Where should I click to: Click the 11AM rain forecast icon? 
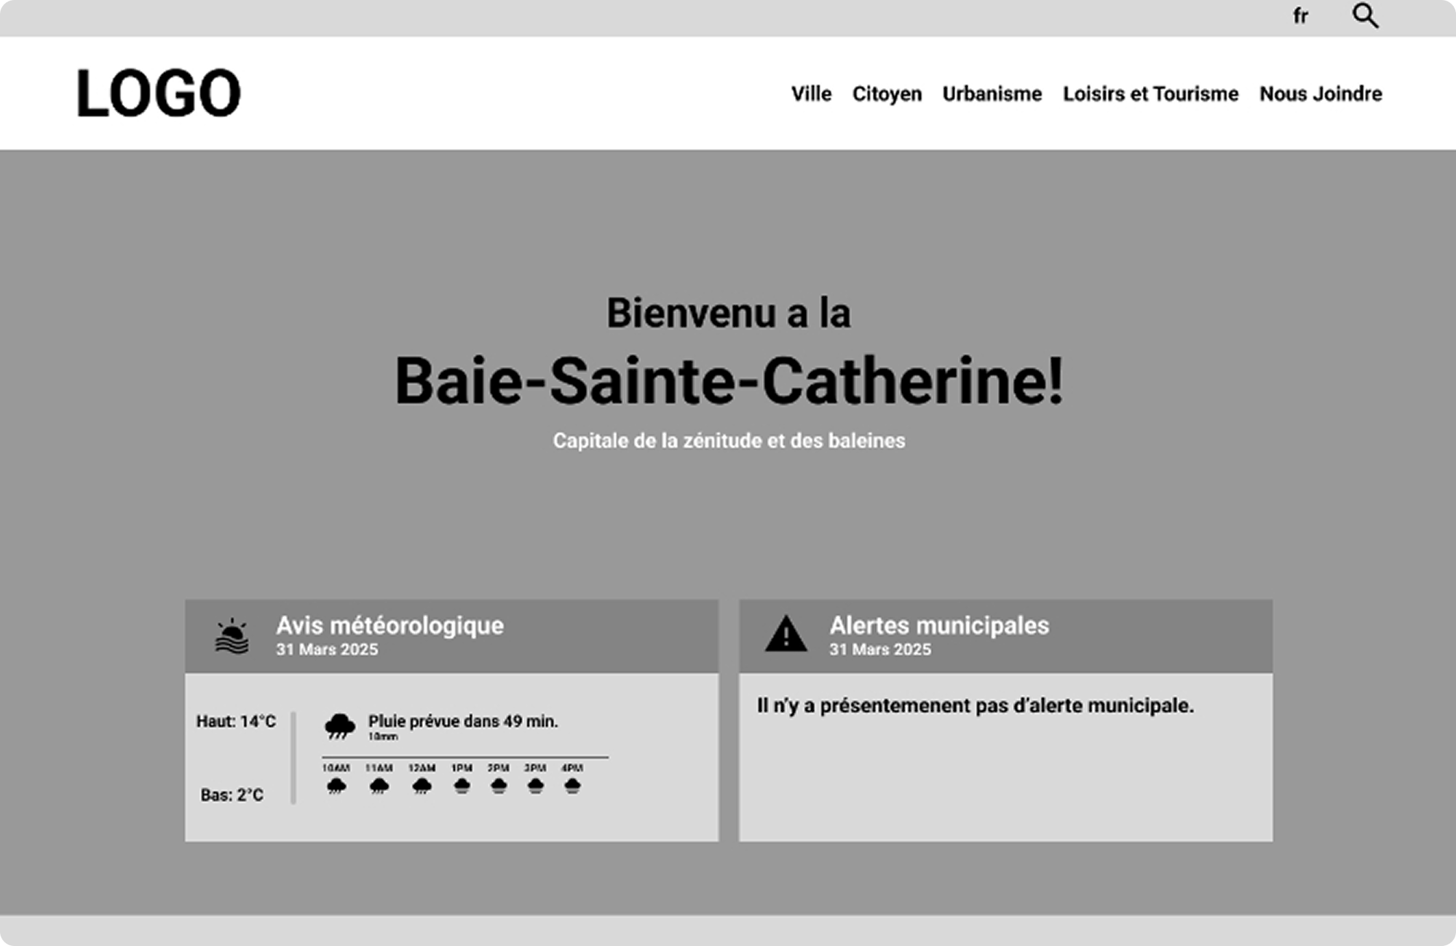coord(379,786)
